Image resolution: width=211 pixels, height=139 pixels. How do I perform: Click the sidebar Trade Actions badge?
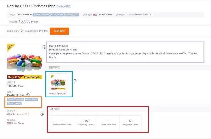coord(15,103)
